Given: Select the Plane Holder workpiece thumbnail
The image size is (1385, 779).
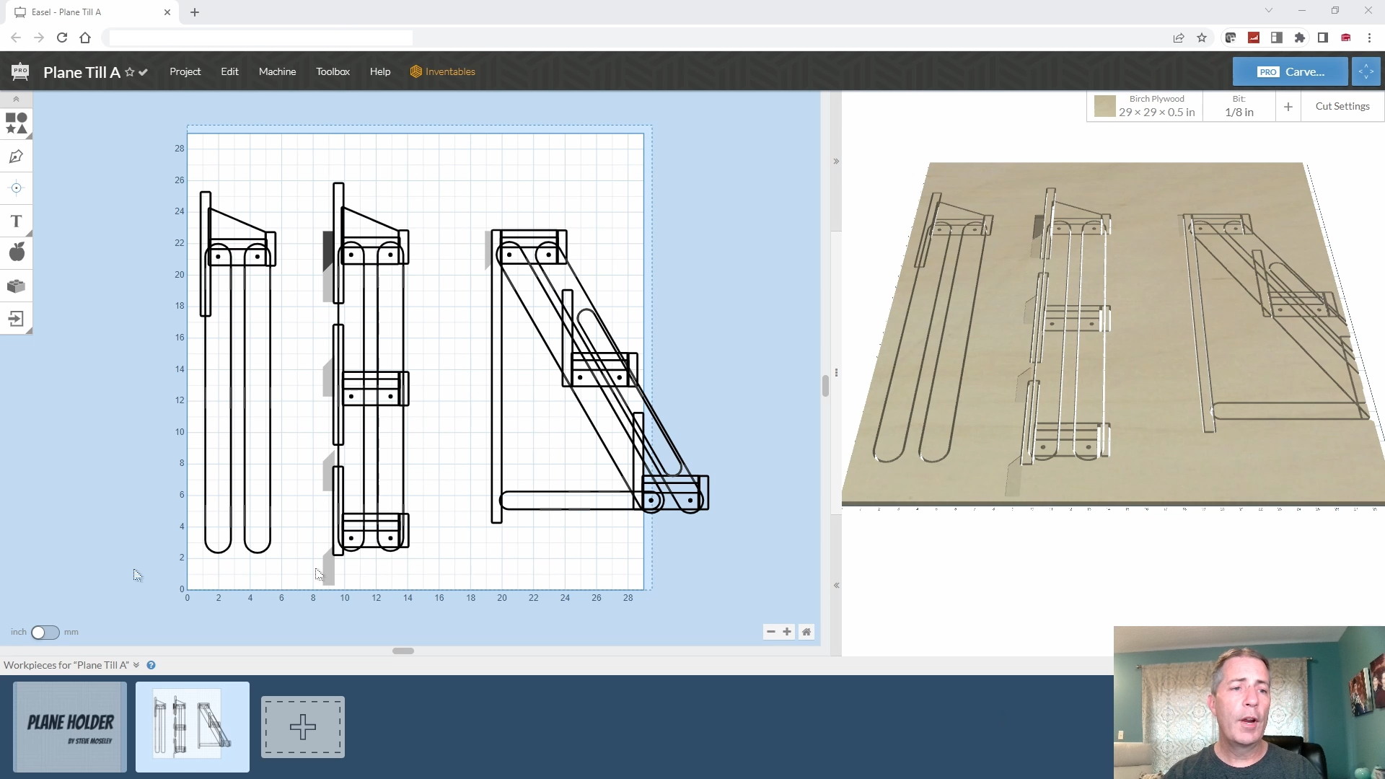Looking at the screenshot, I should [x=70, y=727].
